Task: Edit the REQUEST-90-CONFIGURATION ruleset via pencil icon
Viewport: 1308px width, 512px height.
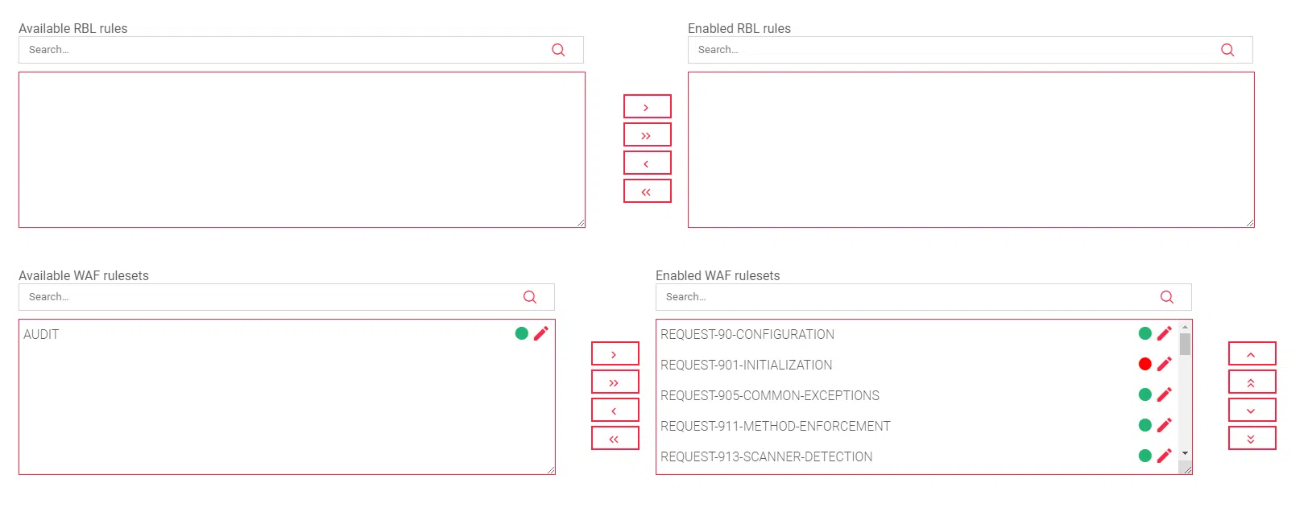Action: click(1164, 333)
